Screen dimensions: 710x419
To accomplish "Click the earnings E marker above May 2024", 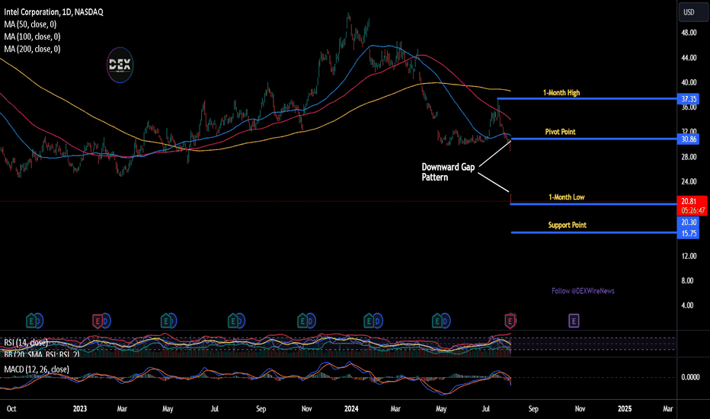I will click(437, 321).
